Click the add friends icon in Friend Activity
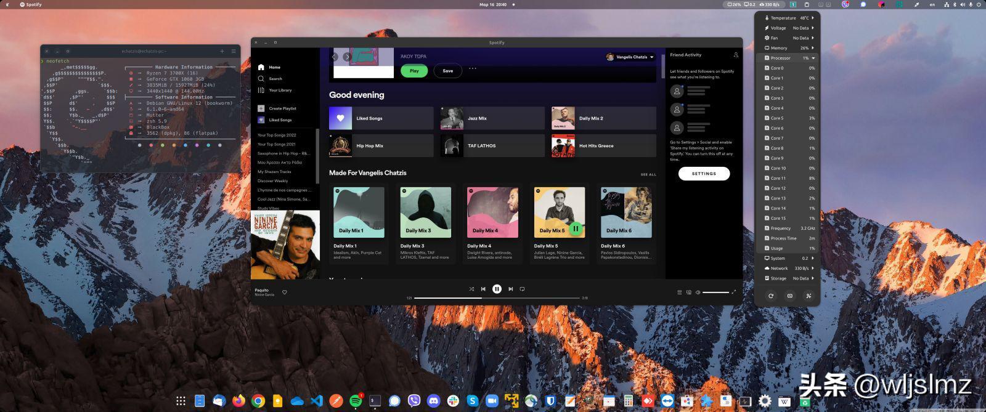986x412 pixels. (736, 55)
